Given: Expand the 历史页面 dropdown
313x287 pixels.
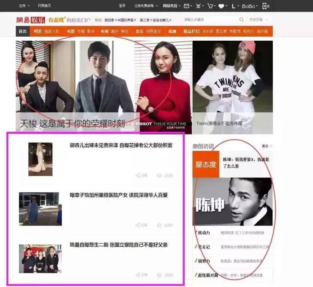Looking at the screenshot, I should tap(259, 20).
